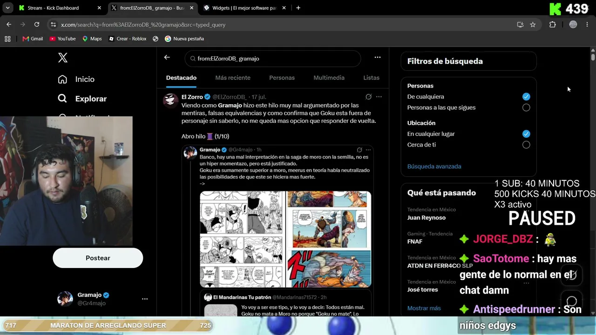Switch to the Listas tab
The height and width of the screenshot is (335, 596).
[371, 78]
